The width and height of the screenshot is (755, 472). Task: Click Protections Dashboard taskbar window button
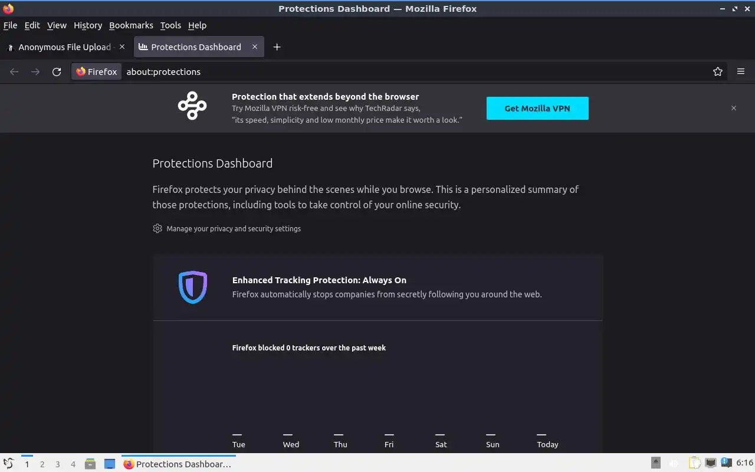tap(179, 464)
